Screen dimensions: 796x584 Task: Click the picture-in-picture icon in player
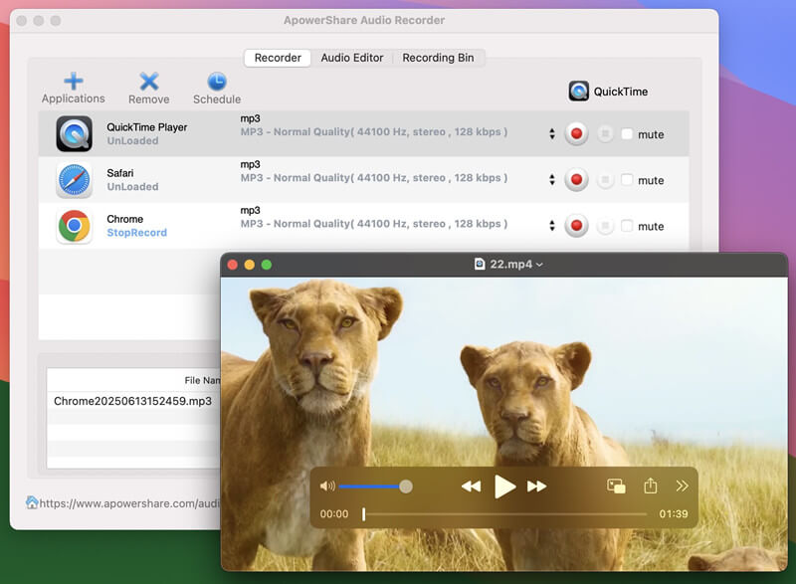[616, 486]
